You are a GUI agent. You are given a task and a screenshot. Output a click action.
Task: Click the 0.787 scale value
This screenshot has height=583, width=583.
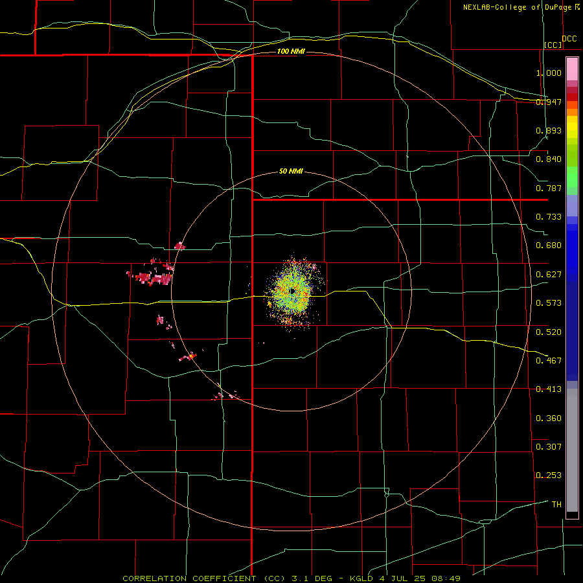[x=549, y=188]
